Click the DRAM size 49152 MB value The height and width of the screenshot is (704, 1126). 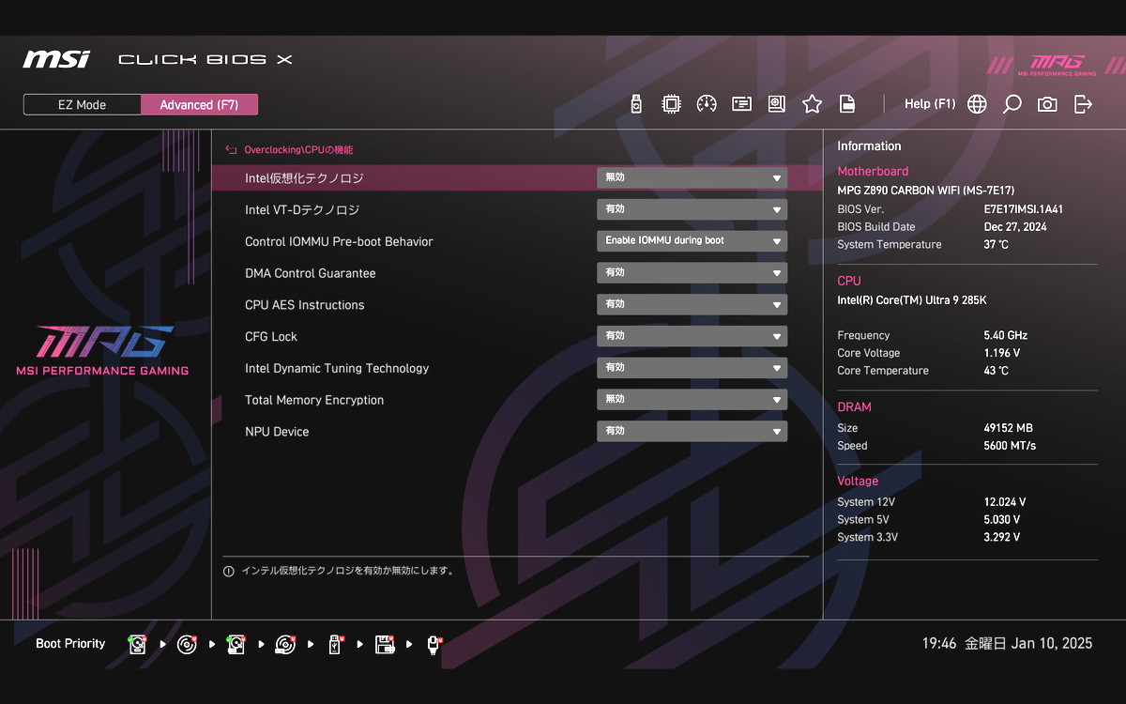coord(1009,428)
